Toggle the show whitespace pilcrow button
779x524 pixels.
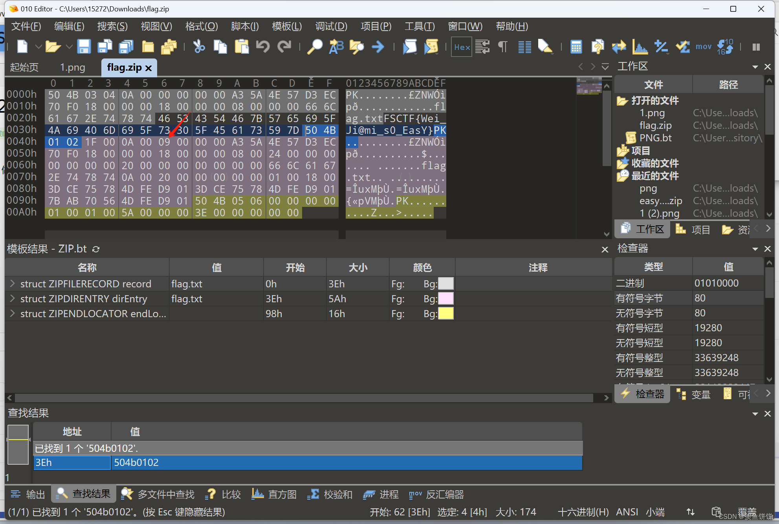click(502, 47)
